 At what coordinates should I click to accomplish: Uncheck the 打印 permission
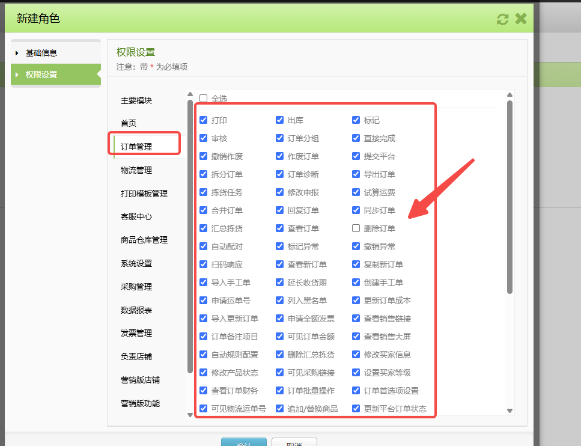coord(204,120)
